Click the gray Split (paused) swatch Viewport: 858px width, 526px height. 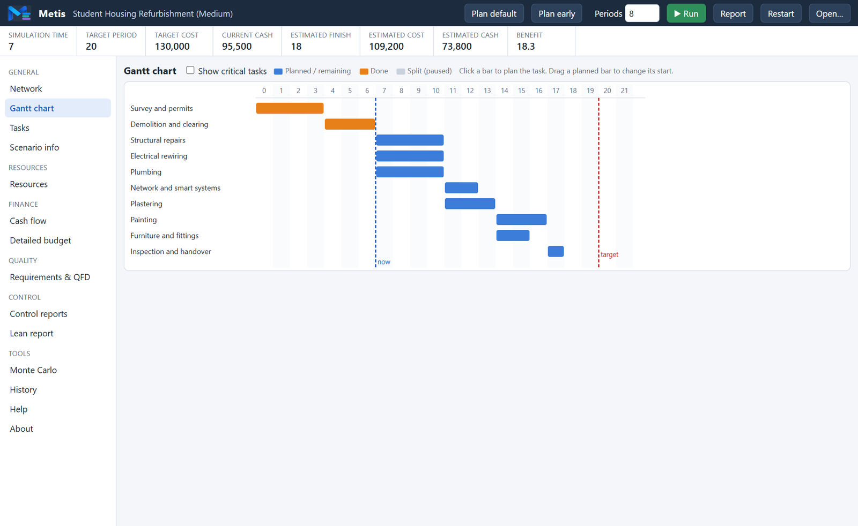pos(401,71)
